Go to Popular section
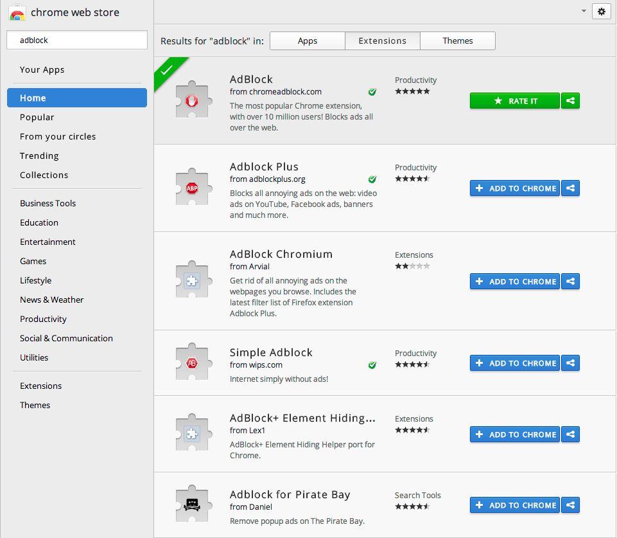The height and width of the screenshot is (538, 617). (x=37, y=118)
